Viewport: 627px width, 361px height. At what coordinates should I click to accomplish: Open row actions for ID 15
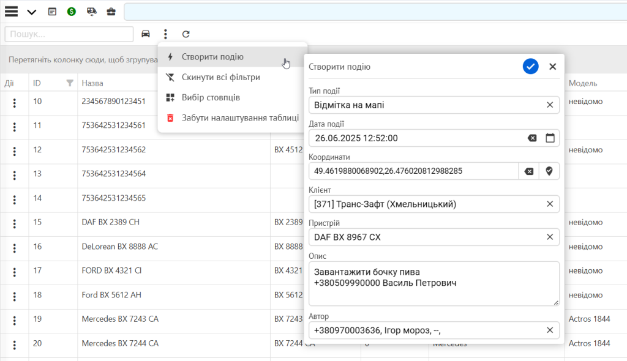(15, 223)
